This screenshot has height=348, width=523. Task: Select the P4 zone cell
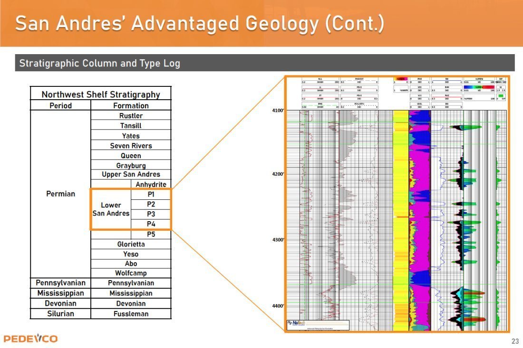pyautogui.click(x=151, y=224)
